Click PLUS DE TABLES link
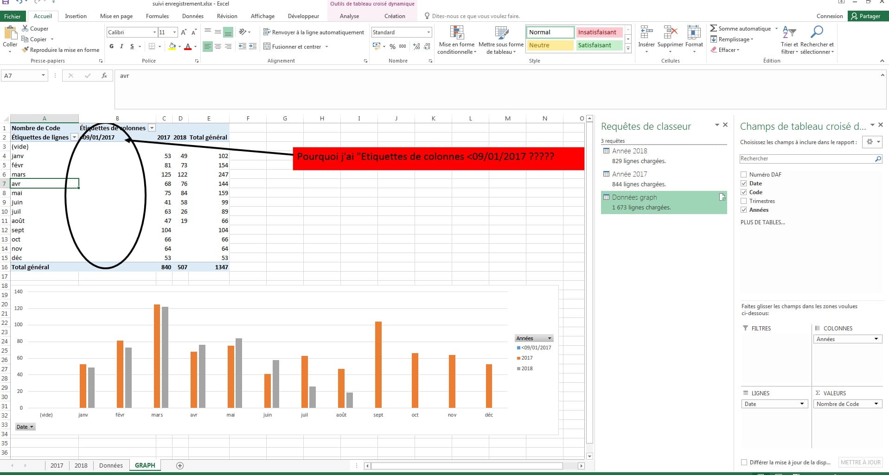889x475 pixels. [x=762, y=222]
